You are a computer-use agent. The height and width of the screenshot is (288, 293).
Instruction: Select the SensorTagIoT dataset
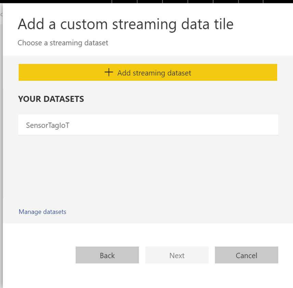[48, 125]
